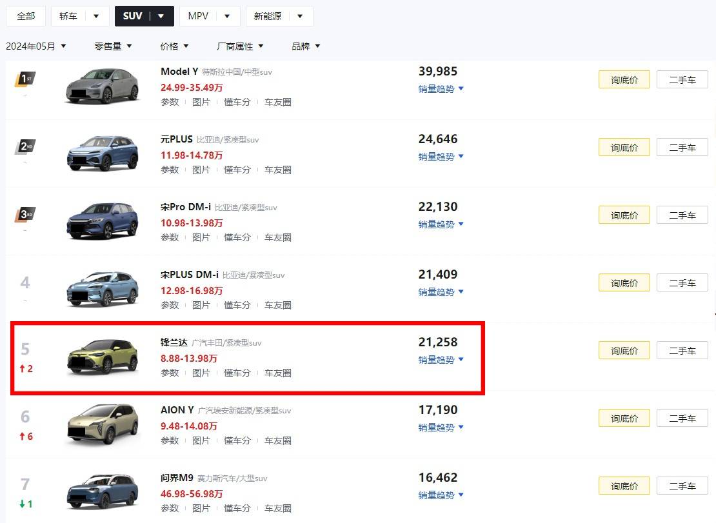The image size is (716, 523).
Task: Open the 价格 price filter dropdown
Action: click(x=174, y=46)
